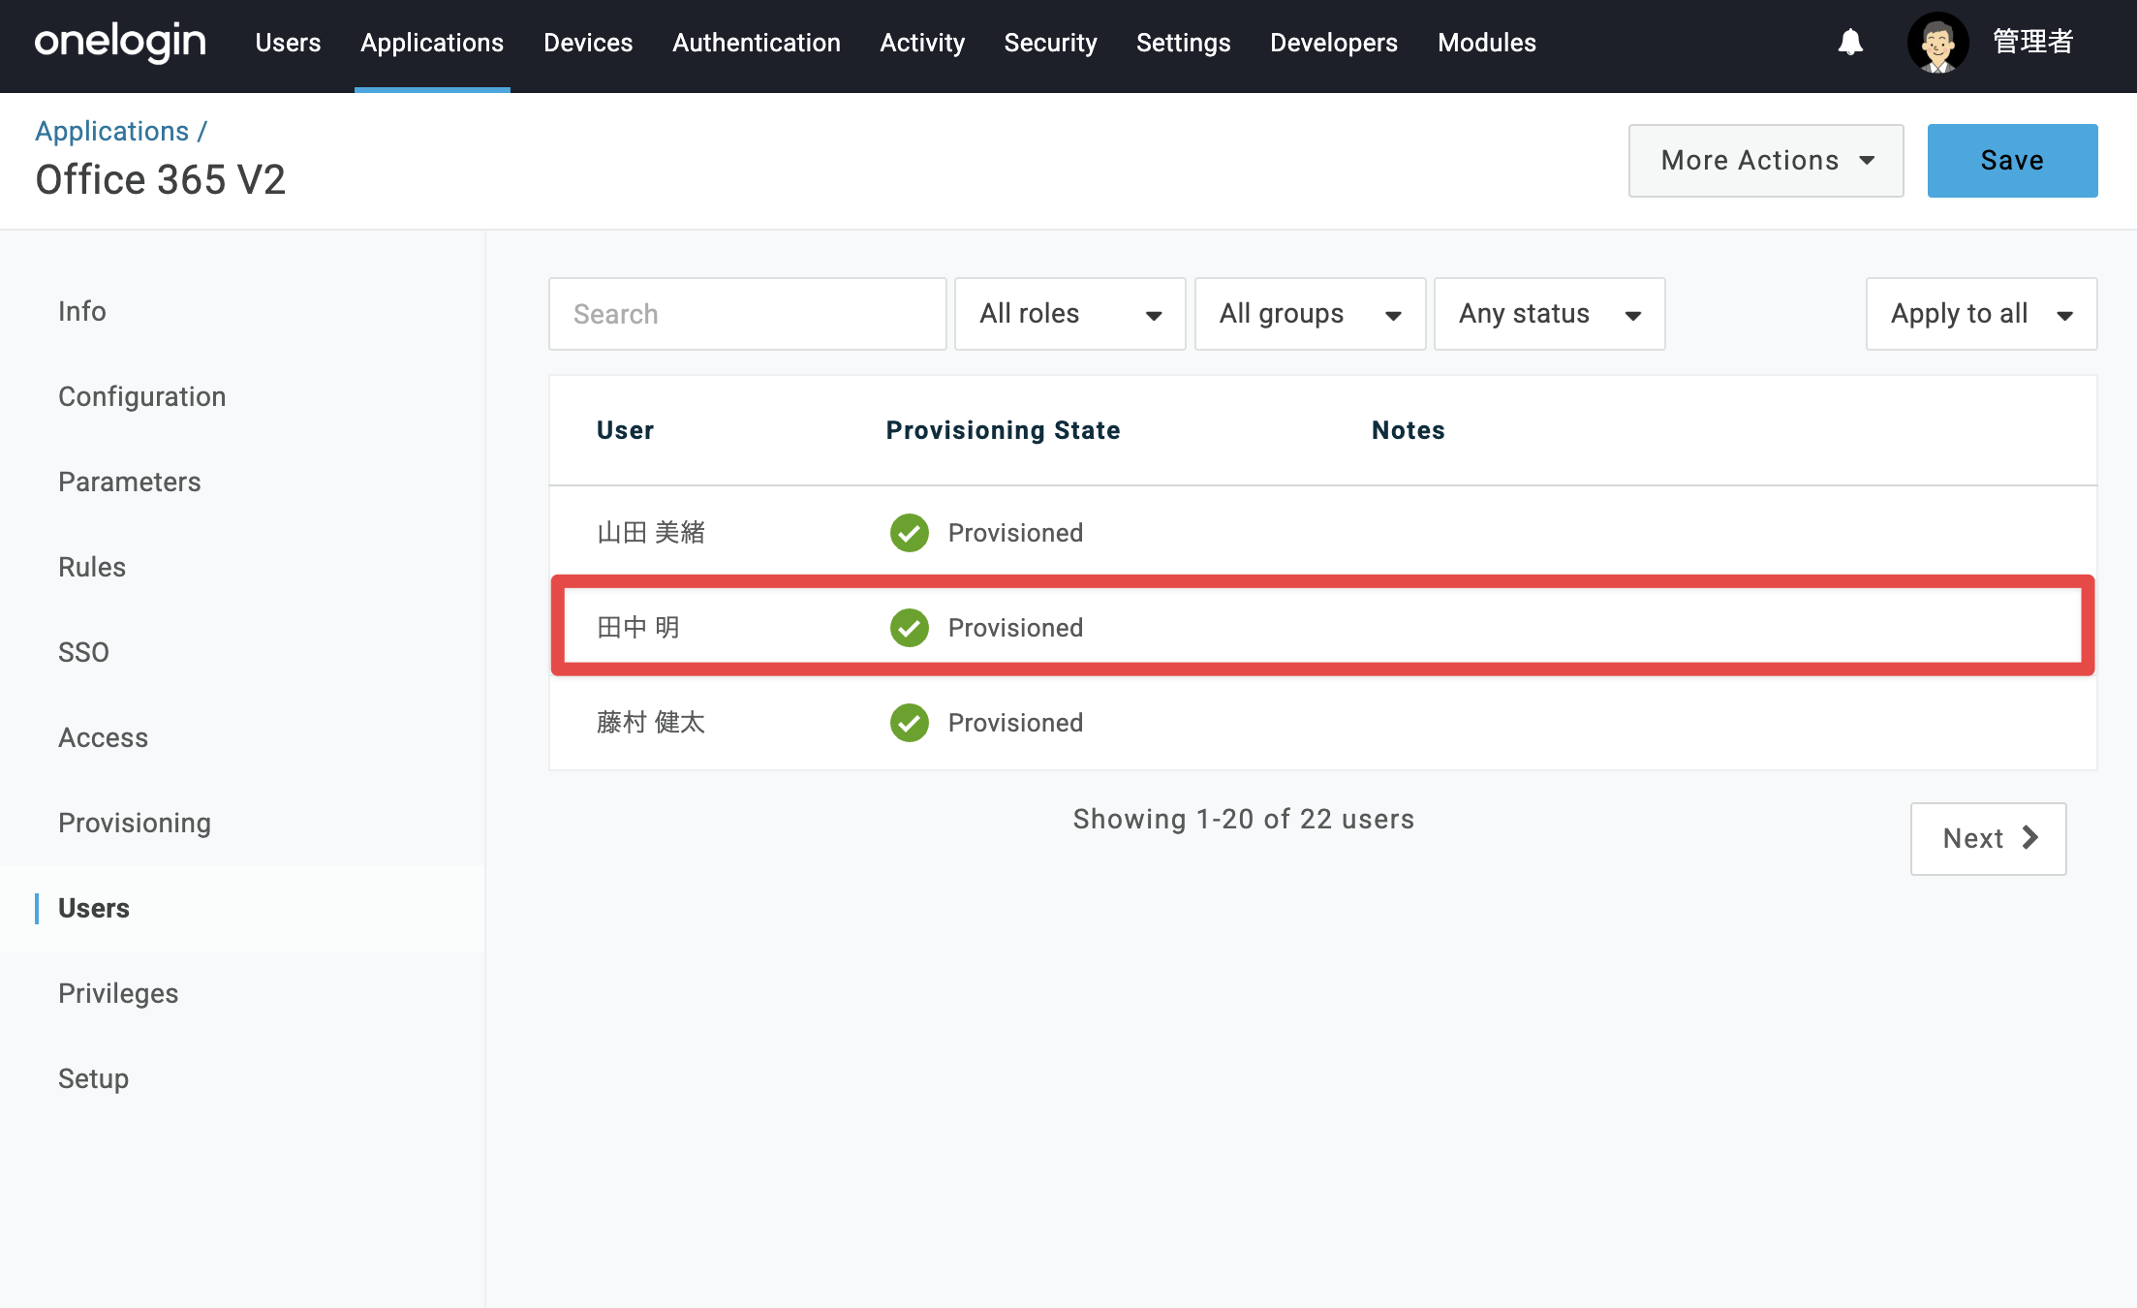Select the 田中 明 user row
Viewport: 2137px width, 1308px height.
click(x=1322, y=627)
